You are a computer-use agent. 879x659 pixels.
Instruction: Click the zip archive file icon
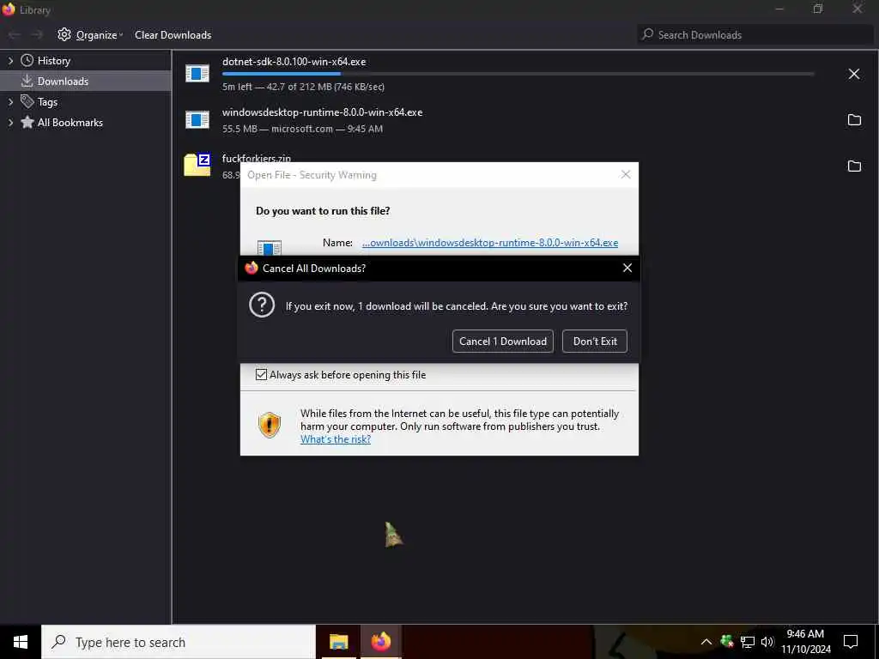(197, 164)
